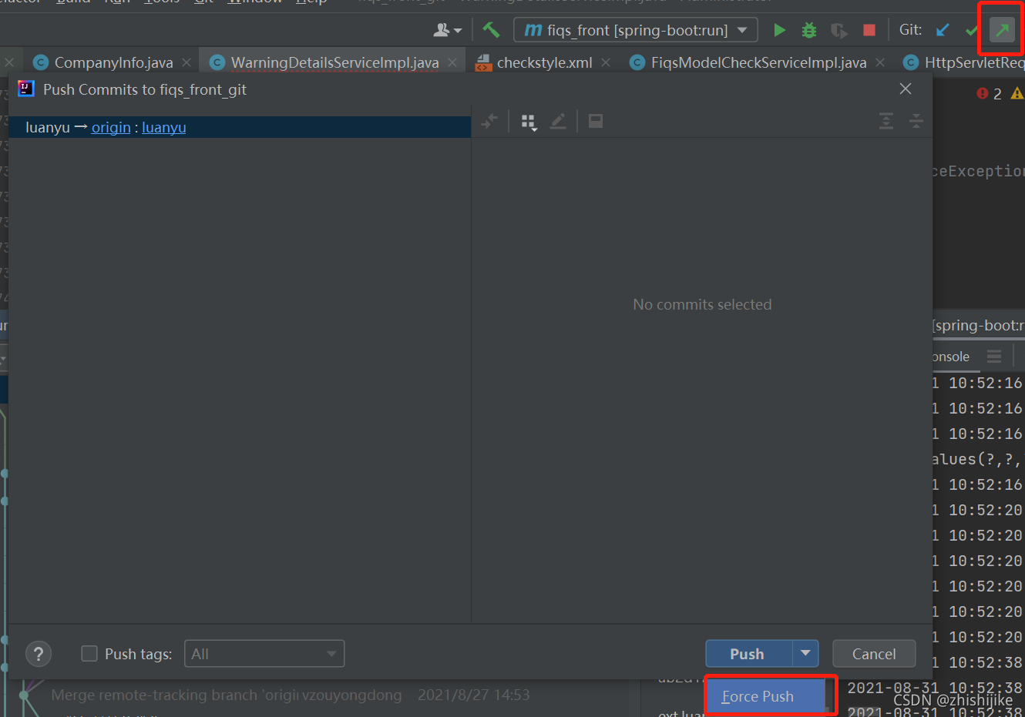This screenshot has width=1025, height=717.
Task: Switch to WarningDetailsServiceImpl.java tab
Action: tap(334, 62)
